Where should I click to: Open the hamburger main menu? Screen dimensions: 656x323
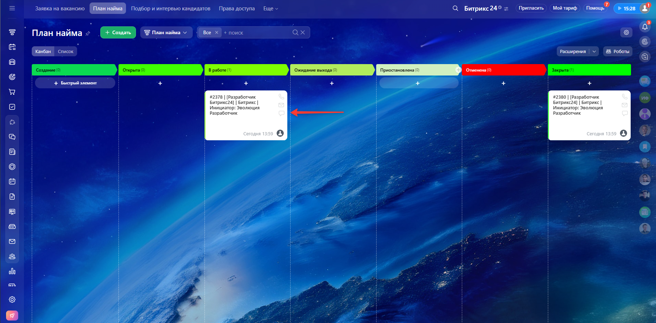point(12,8)
